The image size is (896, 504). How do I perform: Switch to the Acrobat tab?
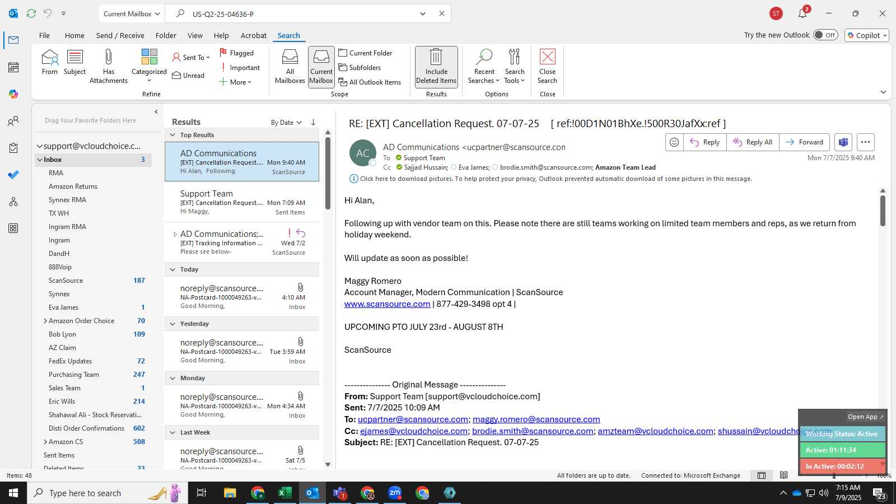(254, 35)
